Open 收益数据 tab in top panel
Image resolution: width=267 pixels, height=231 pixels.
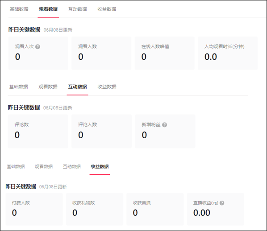107,9
